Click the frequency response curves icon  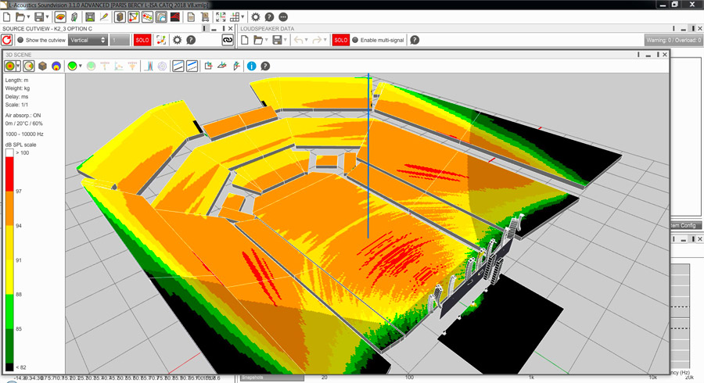(x=149, y=66)
